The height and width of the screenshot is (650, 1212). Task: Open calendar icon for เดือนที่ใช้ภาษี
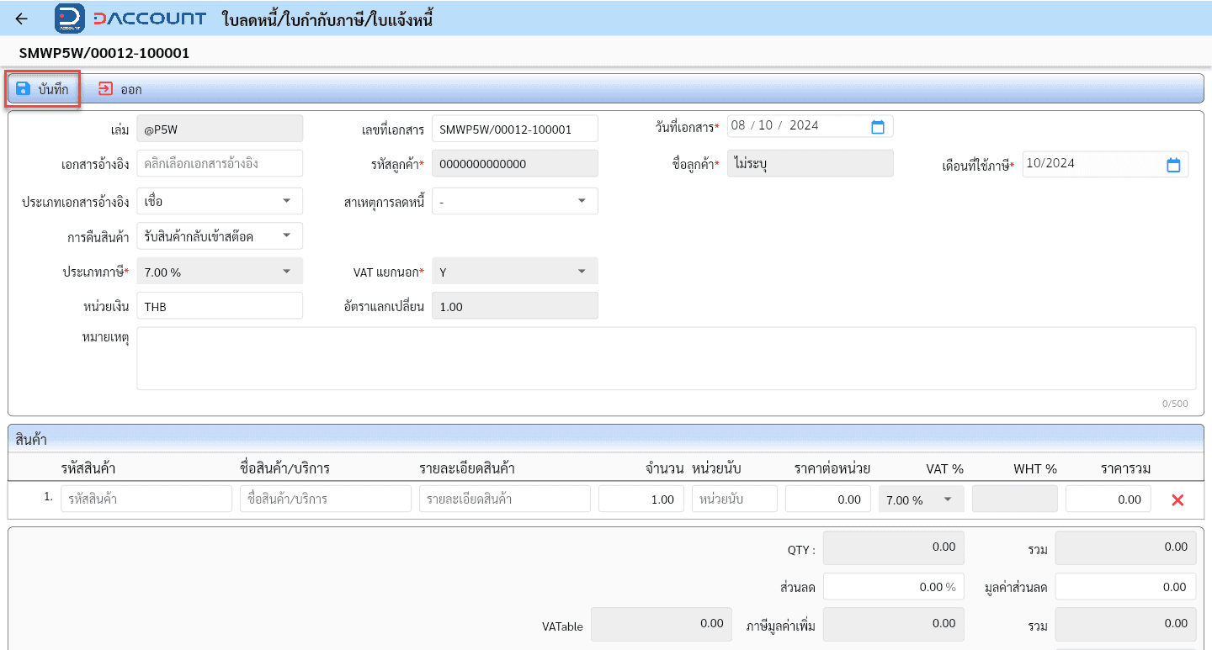pyautogui.click(x=1173, y=165)
